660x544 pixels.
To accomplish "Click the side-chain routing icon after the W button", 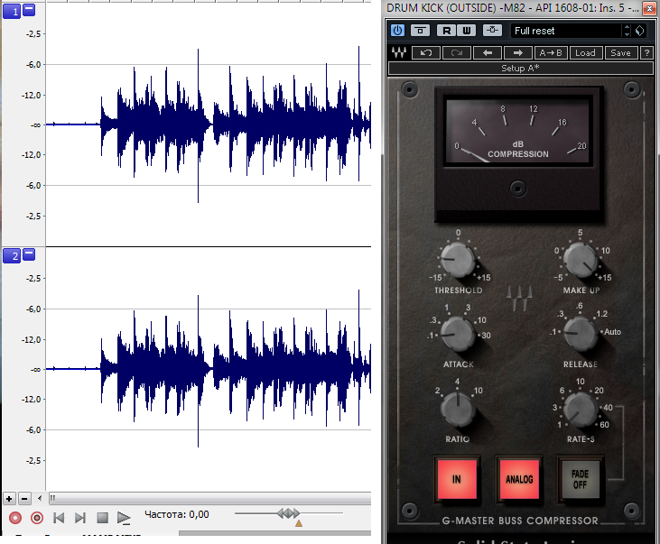I will [x=492, y=31].
